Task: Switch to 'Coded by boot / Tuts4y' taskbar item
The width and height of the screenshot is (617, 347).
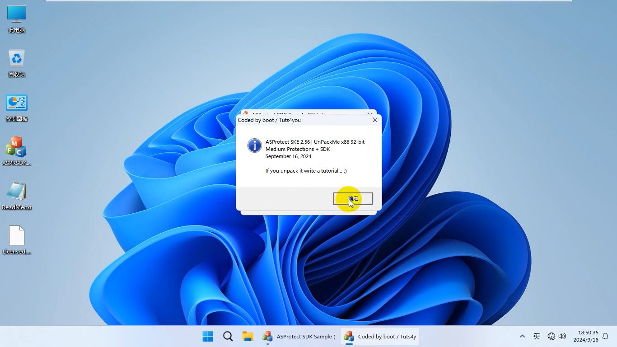Action: 380,337
